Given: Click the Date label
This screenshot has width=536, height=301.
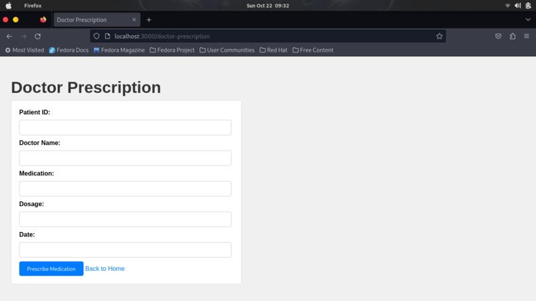Looking at the screenshot, I should (27, 235).
